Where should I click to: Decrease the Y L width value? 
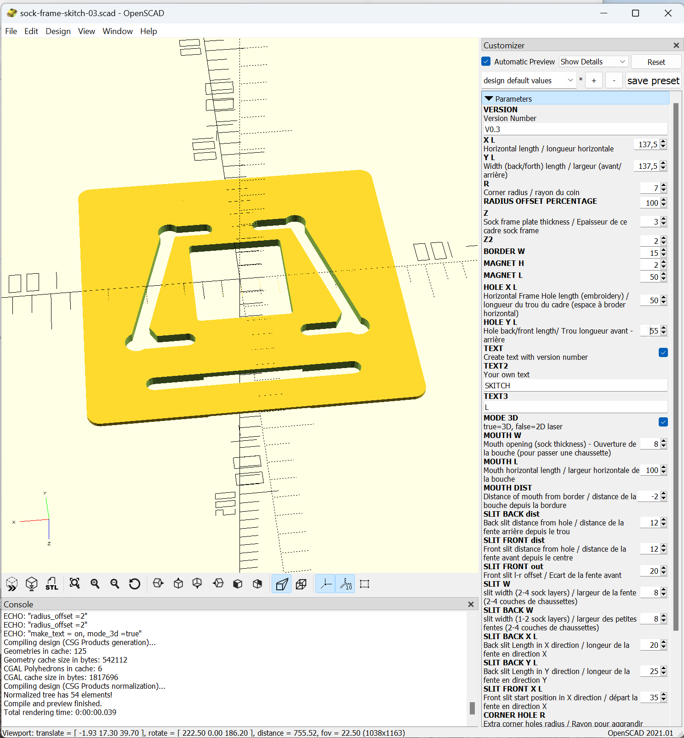click(663, 168)
